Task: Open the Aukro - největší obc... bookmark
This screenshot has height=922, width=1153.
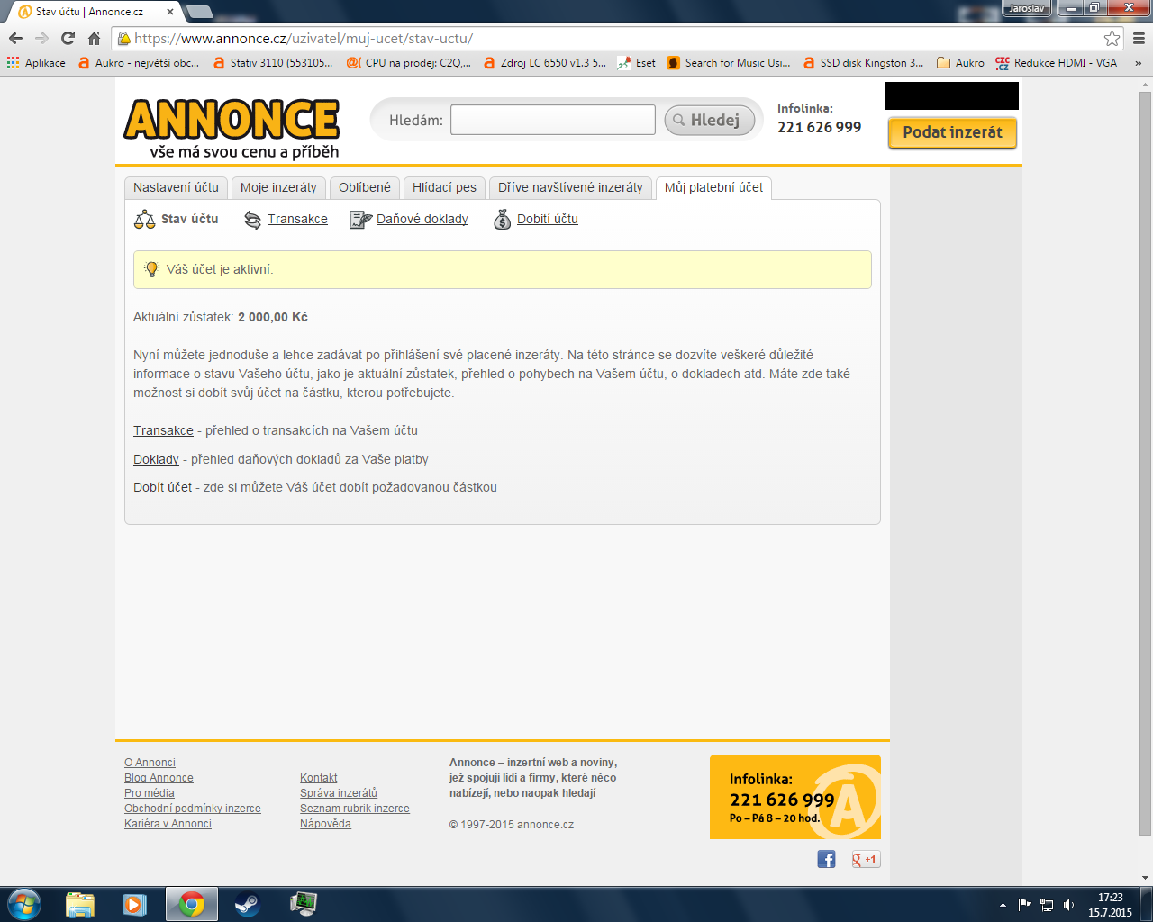Action: click(140, 63)
